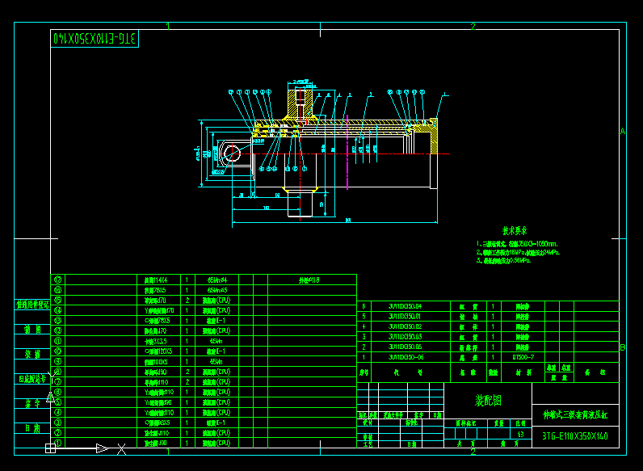Click the 3TG-E110X350X140 drawing number in title block

point(575,435)
